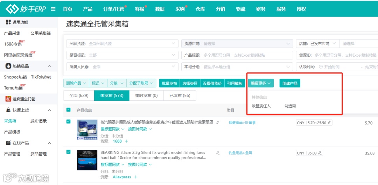Viewport: 378px width, 185px height.
Task: Open the 首页 top menu
Action: 68,9
